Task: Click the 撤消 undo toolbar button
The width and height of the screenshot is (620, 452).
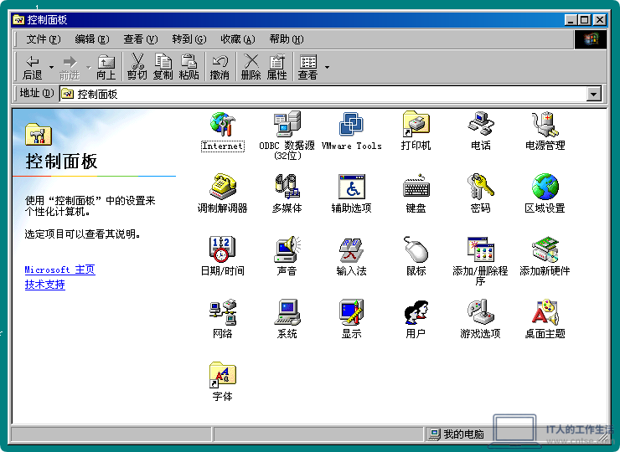Action: tap(220, 67)
